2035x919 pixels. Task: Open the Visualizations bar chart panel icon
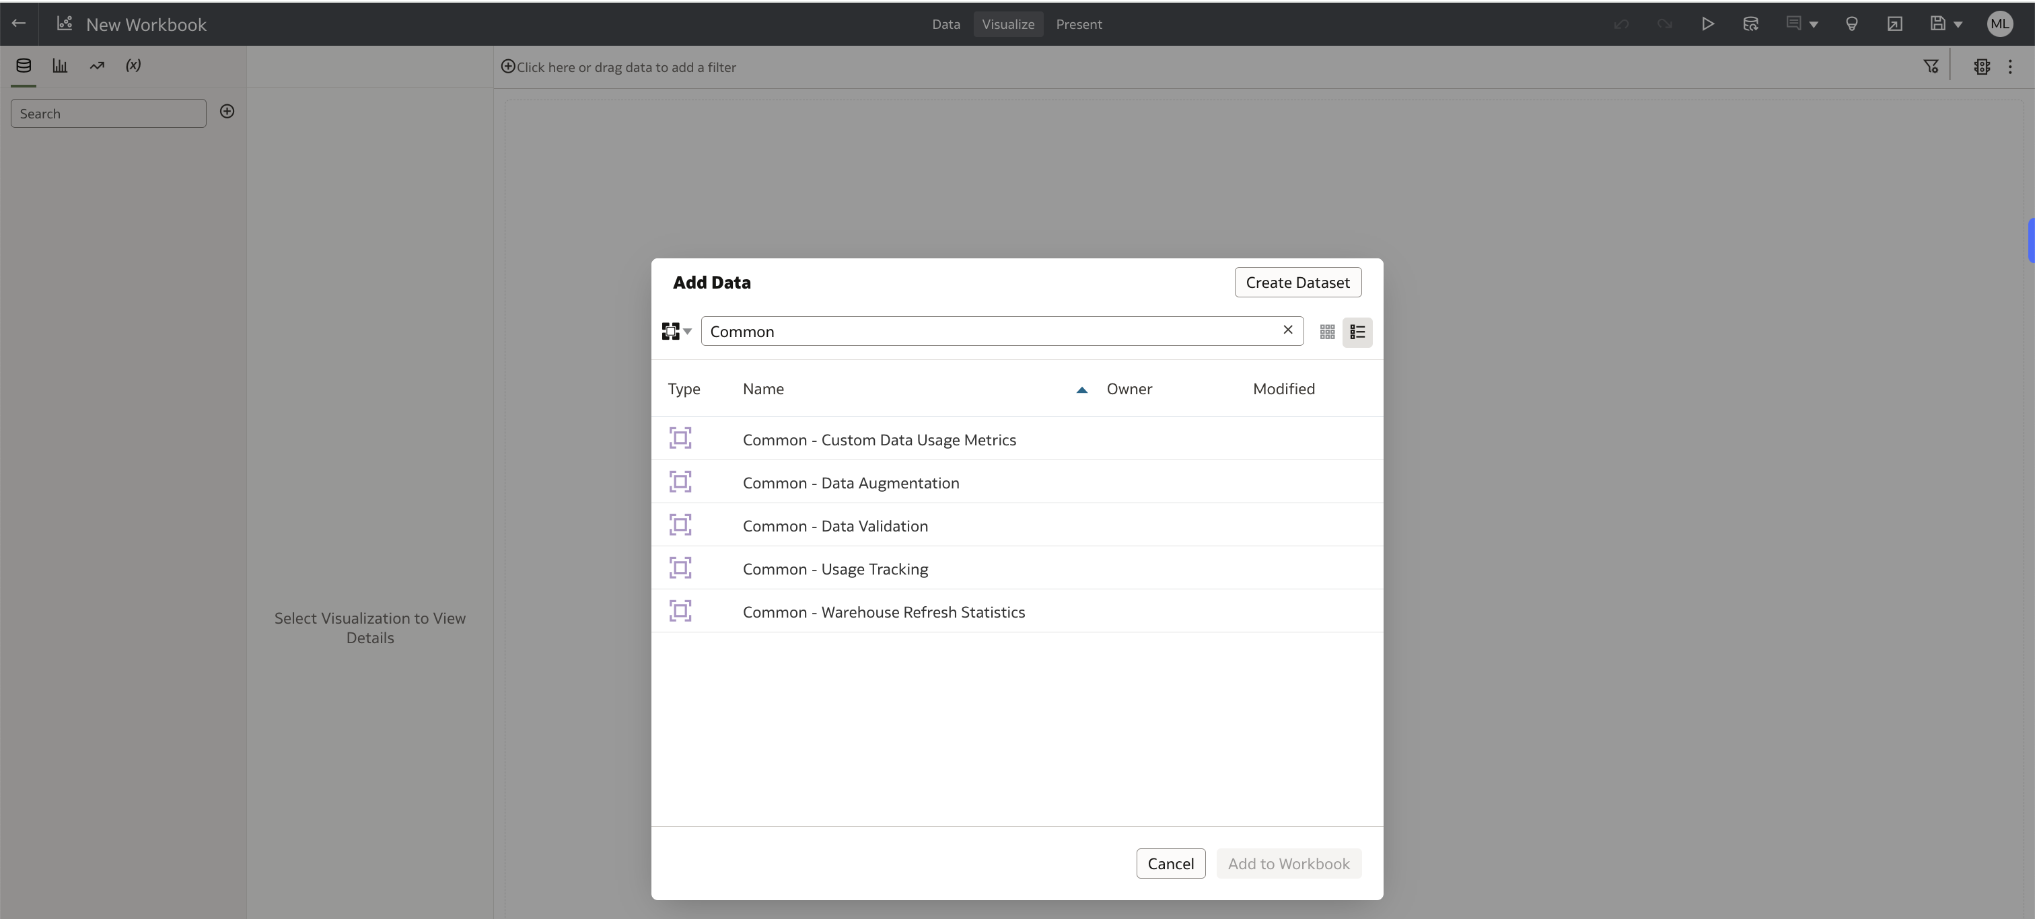tap(60, 65)
